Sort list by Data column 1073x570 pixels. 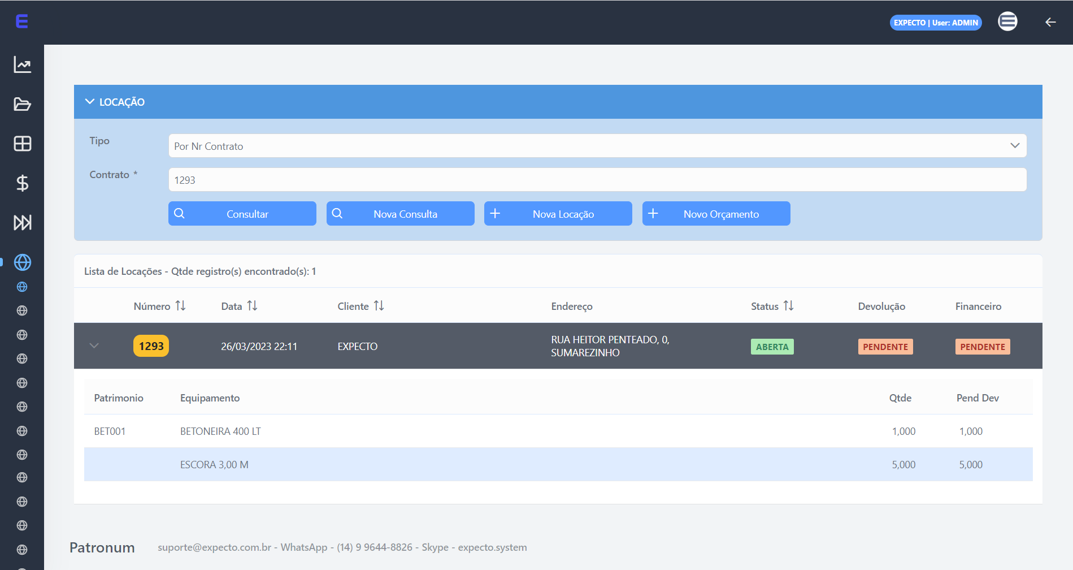tap(252, 306)
